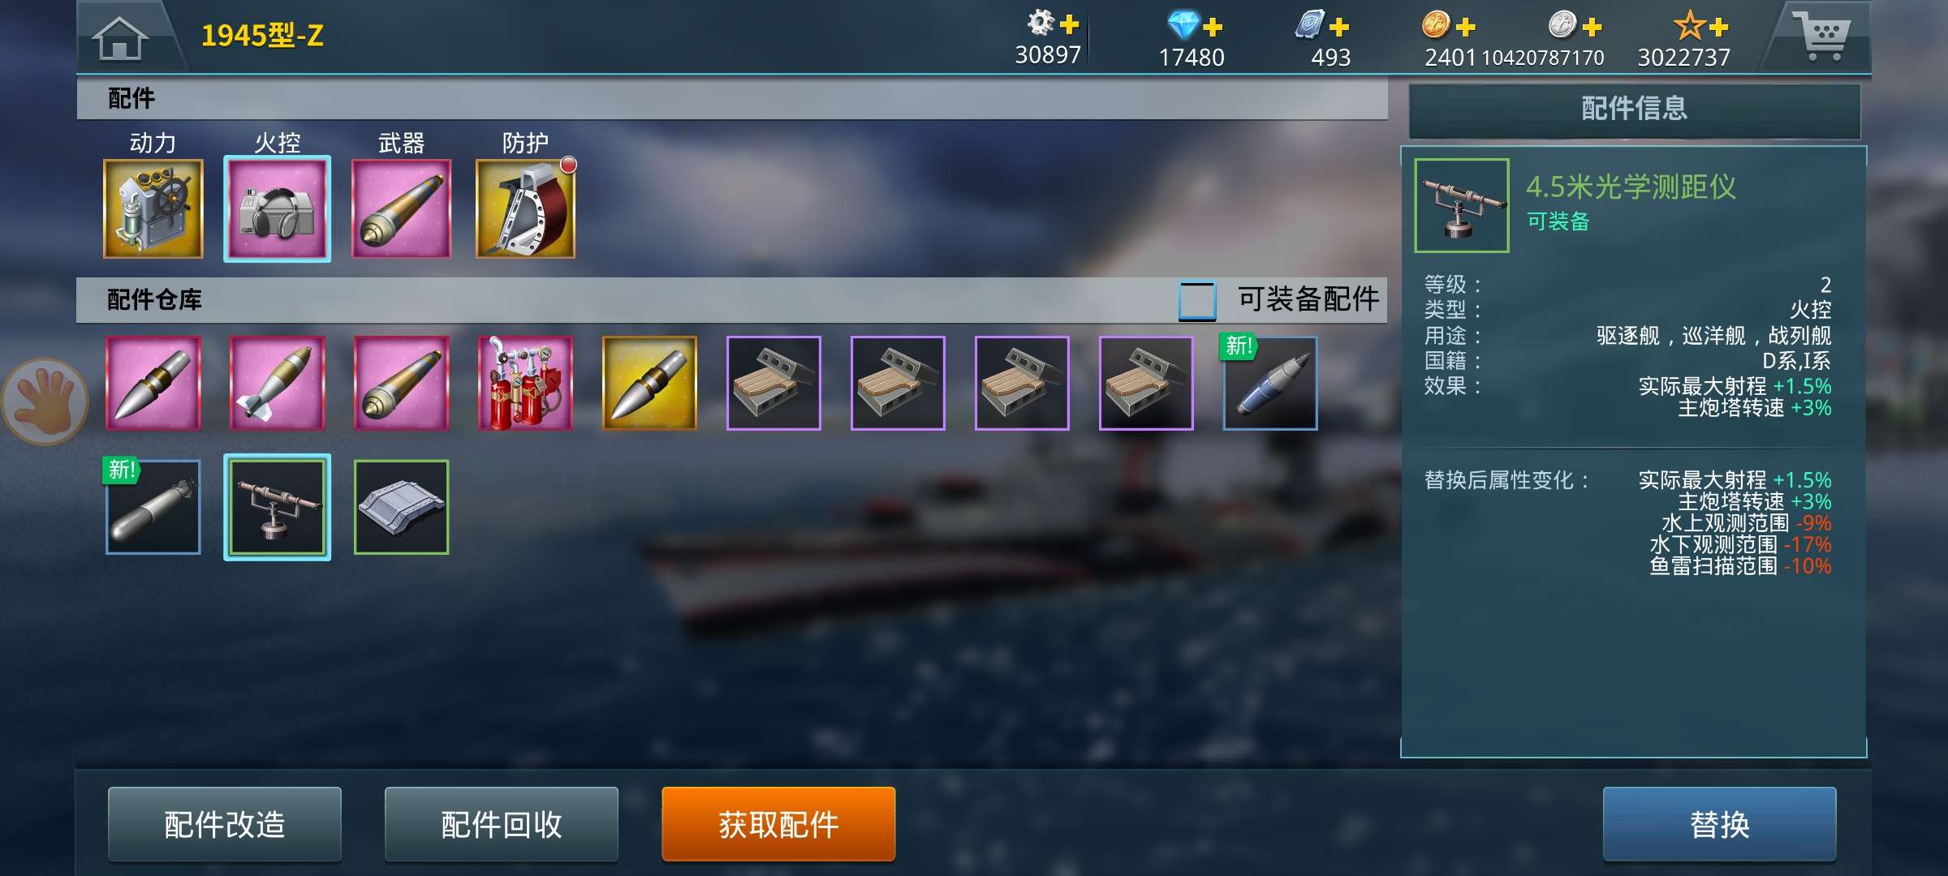Click the 配件改造 button

point(225,824)
